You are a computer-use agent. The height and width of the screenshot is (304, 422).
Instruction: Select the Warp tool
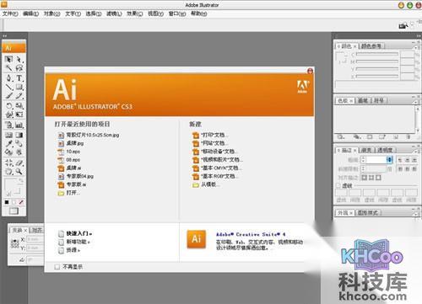pos(8,115)
